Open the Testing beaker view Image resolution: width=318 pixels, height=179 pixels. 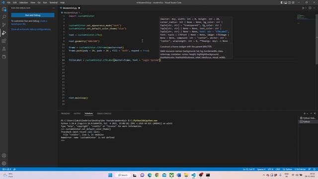click(4, 49)
